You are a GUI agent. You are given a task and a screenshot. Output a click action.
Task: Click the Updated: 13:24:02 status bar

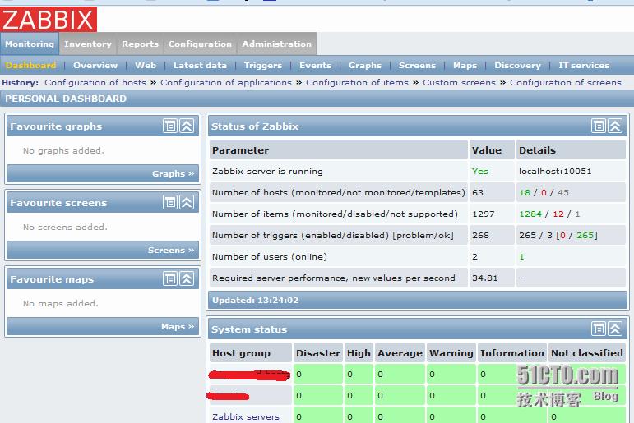click(417, 300)
